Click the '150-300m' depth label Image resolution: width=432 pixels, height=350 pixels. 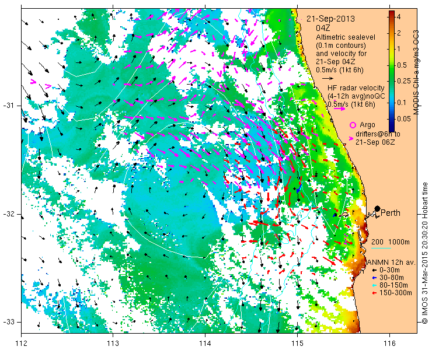click(x=396, y=293)
